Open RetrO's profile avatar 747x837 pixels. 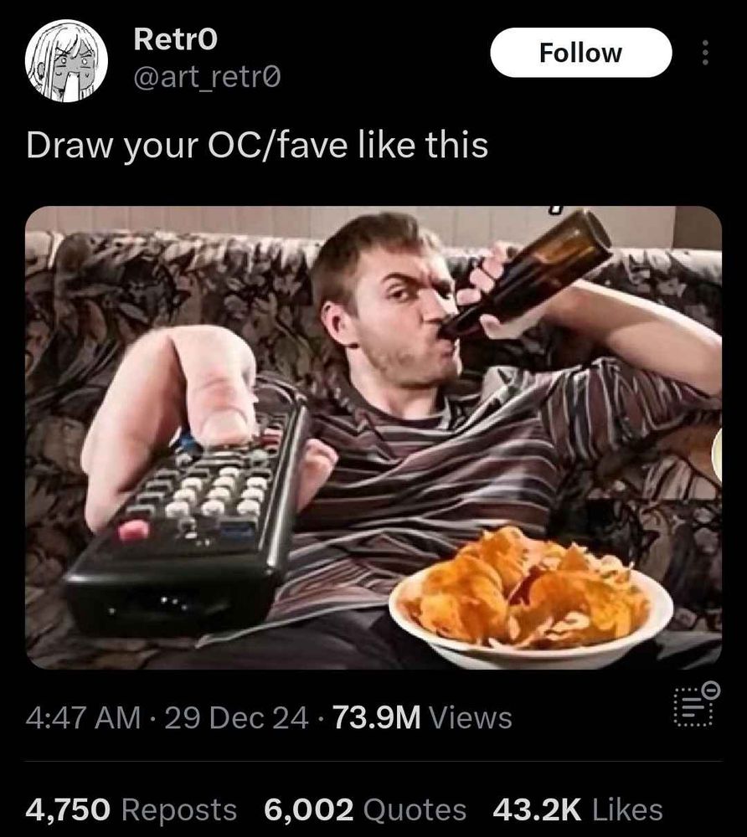coord(66,61)
